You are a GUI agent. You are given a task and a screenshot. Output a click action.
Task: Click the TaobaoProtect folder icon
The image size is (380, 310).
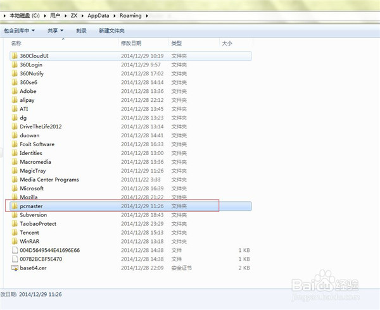click(x=15, y=223)
